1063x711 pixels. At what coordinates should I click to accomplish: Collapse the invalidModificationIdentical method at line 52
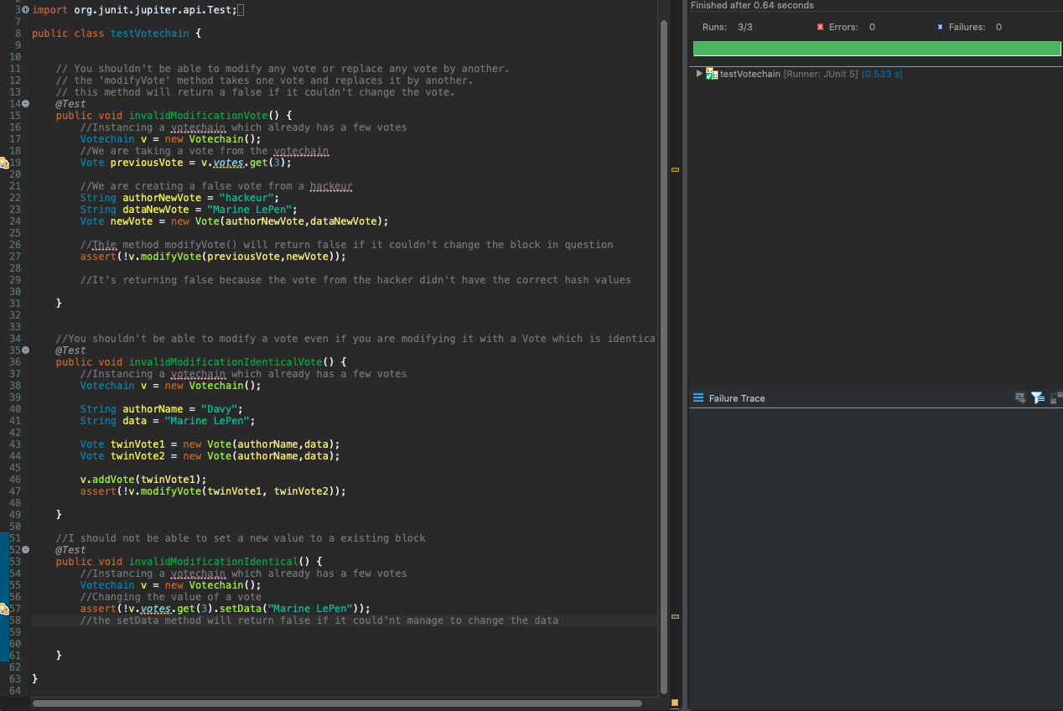(x=25, y=550)
